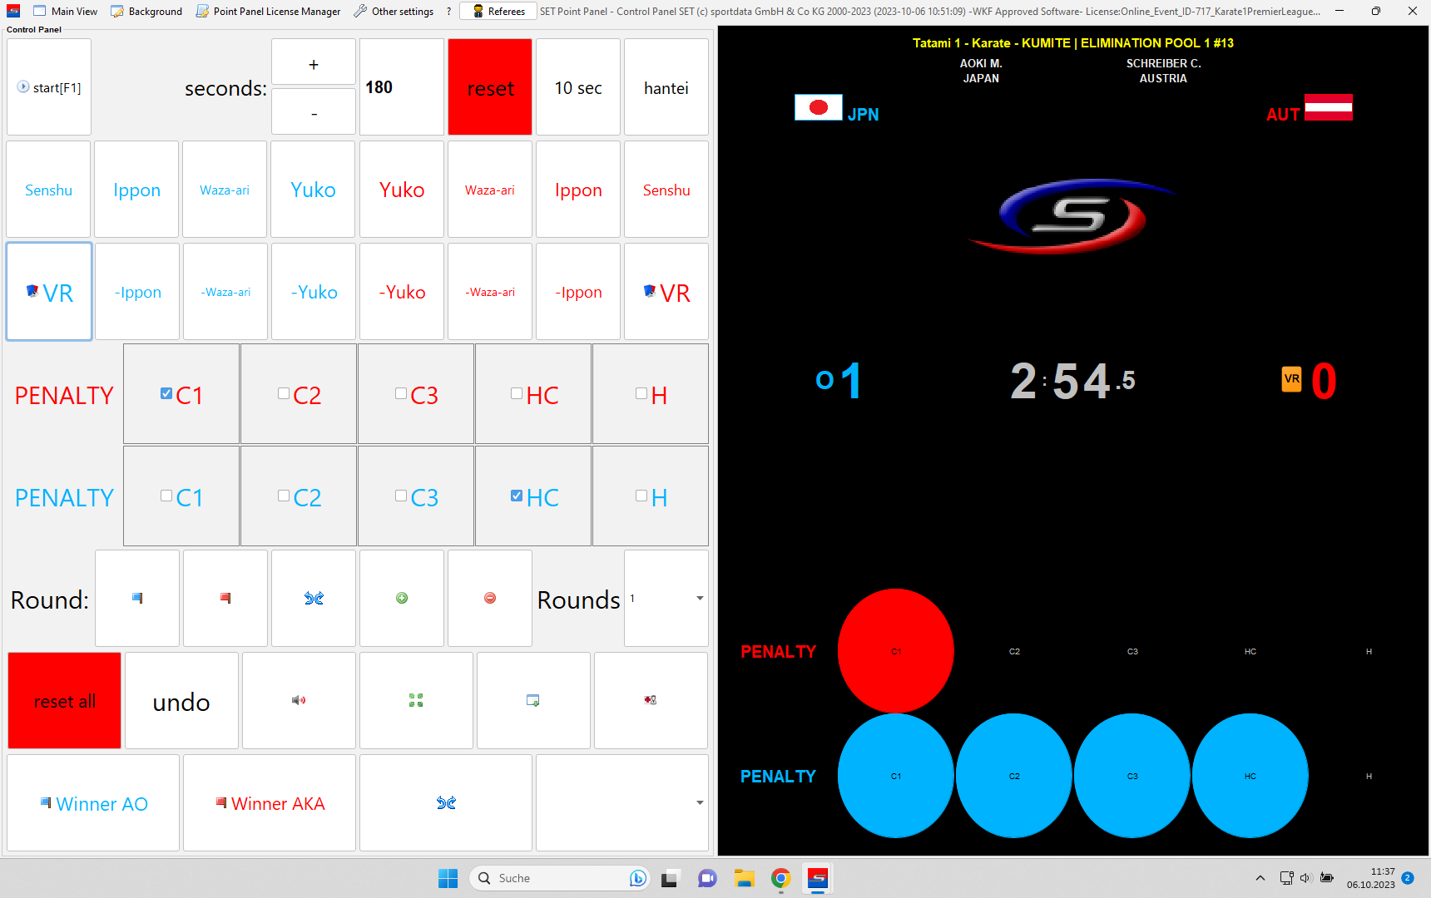Uncheck red penalty C1 checkbox
Screen dimensions: 1431x898
(166, 393)
